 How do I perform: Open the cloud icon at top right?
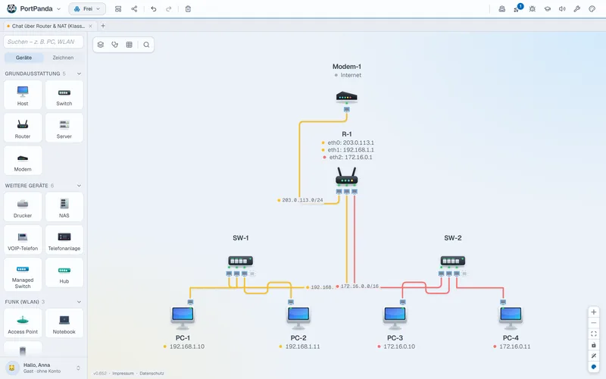(x=502, y=9)
